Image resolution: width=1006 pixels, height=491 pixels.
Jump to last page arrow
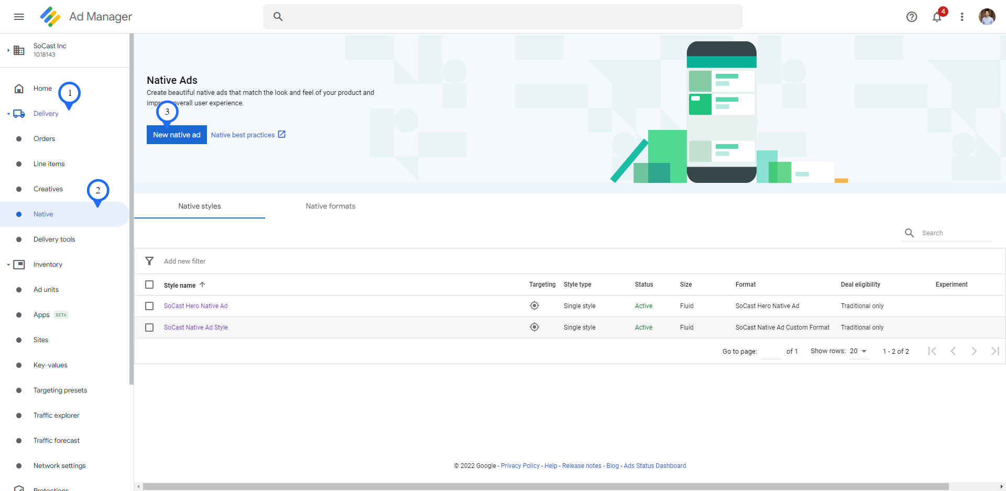click(994, 351)
